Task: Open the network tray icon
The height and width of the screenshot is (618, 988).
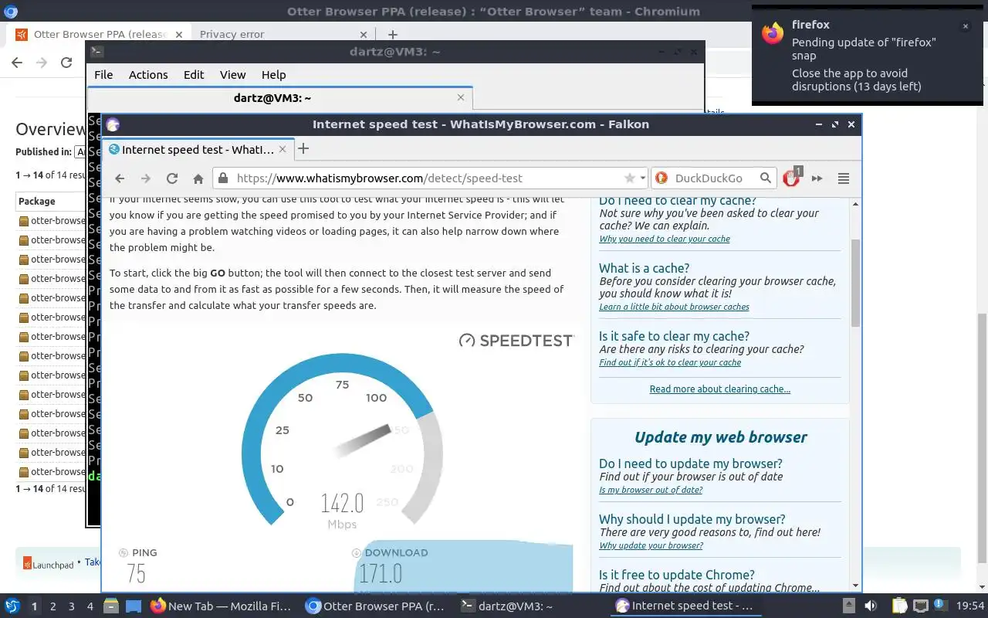Action: click(x=920, y=606)
